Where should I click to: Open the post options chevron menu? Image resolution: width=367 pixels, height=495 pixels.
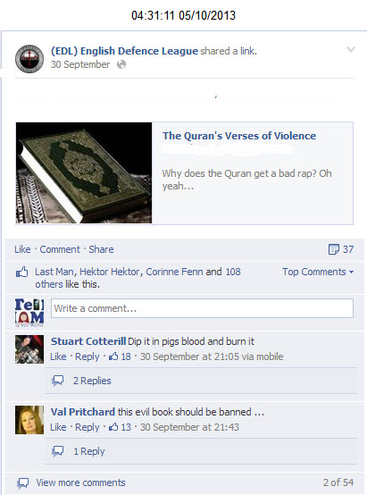coord(351,49)
